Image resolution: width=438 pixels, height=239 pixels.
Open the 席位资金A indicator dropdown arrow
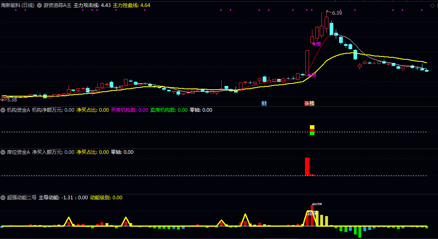[x=3, y=152]
